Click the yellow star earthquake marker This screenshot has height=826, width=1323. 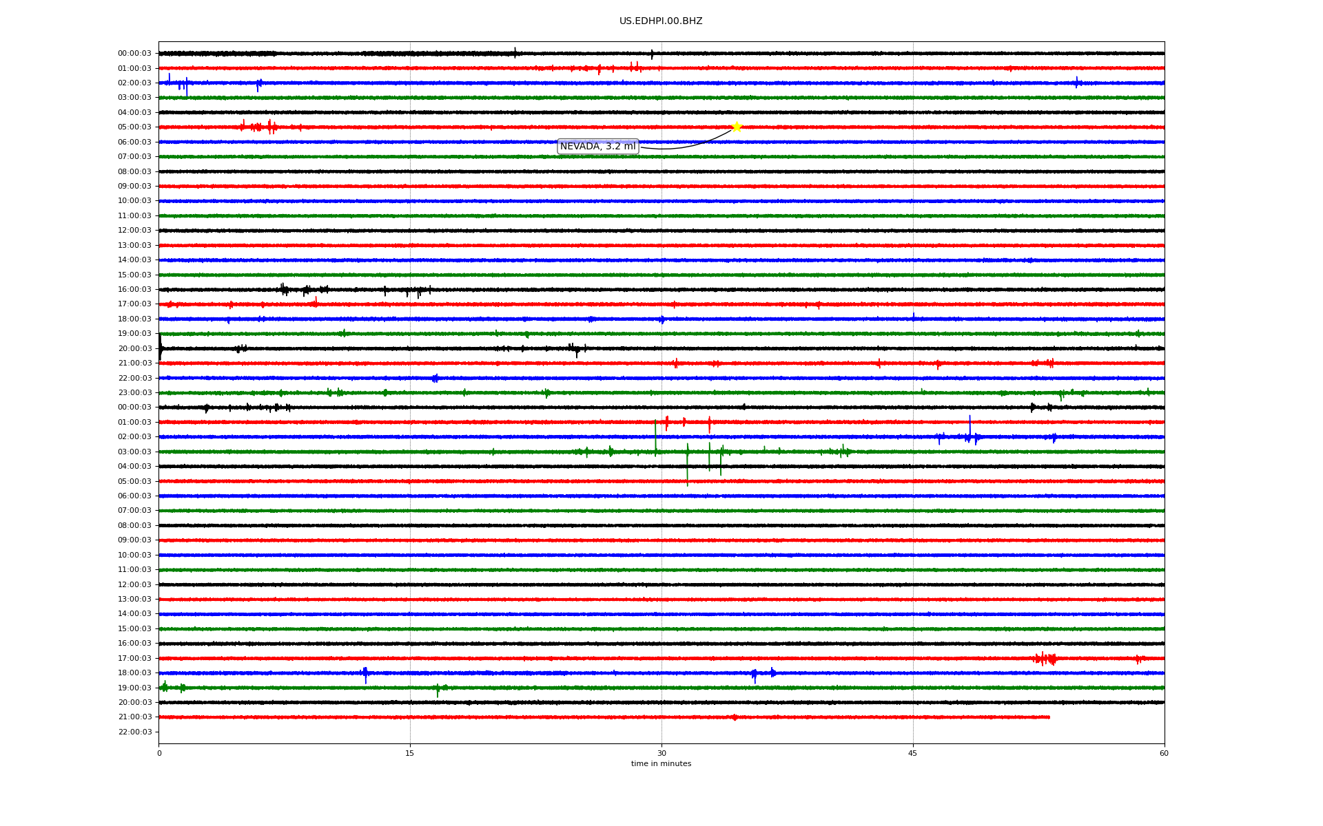pyautogui.click(x=736, y=127)
